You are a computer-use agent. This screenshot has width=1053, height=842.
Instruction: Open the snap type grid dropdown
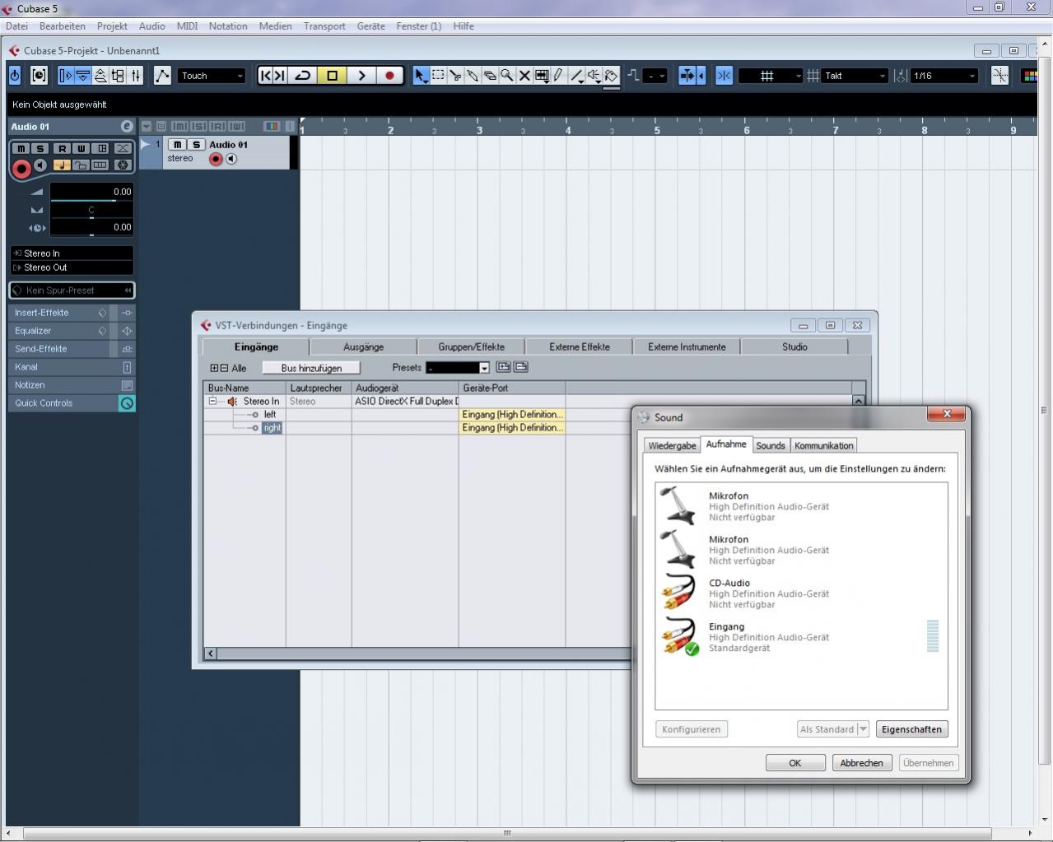coord(771,76)
